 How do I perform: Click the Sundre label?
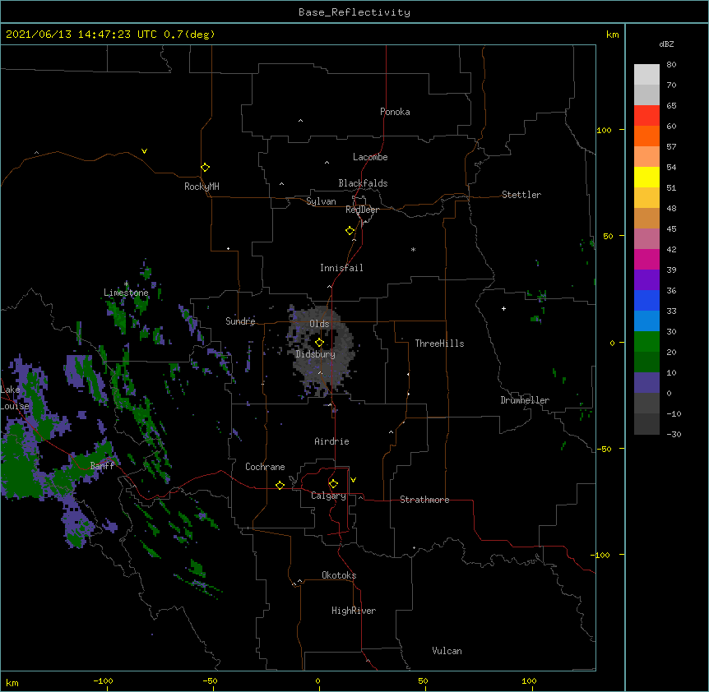tap(240, 321)
